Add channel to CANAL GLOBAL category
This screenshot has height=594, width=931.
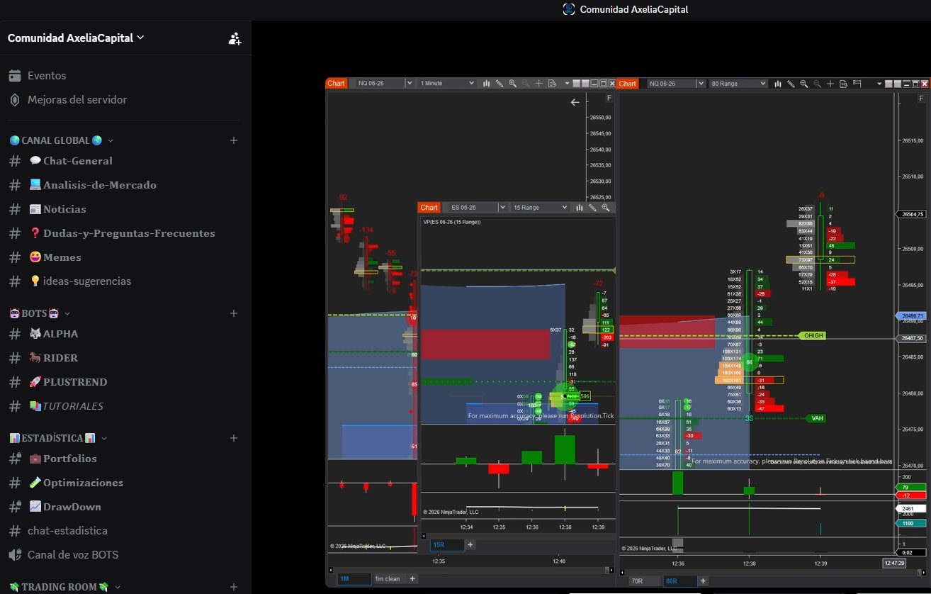click(x=234, y=140)
